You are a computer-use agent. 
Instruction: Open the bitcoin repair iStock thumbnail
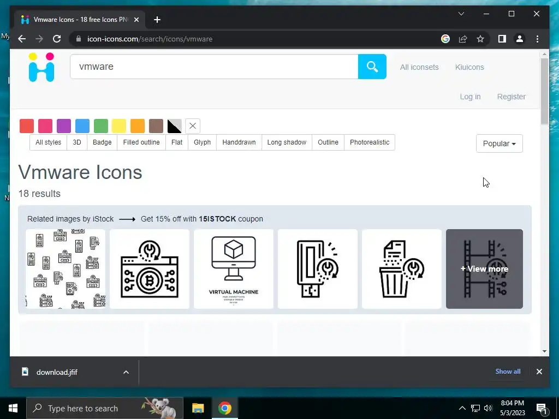[x=150, y=268]
